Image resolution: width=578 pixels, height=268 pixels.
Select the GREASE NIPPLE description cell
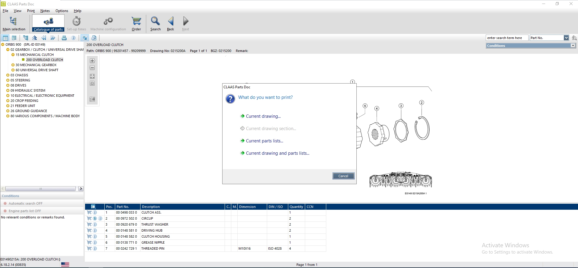point(153,242)
